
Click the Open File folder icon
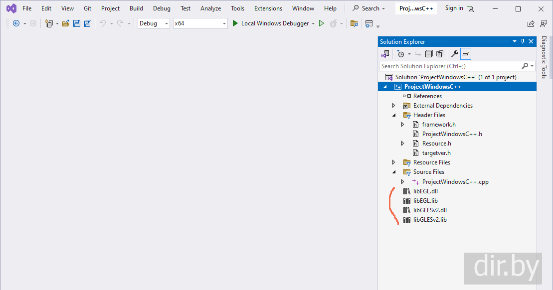pos(66,23)
